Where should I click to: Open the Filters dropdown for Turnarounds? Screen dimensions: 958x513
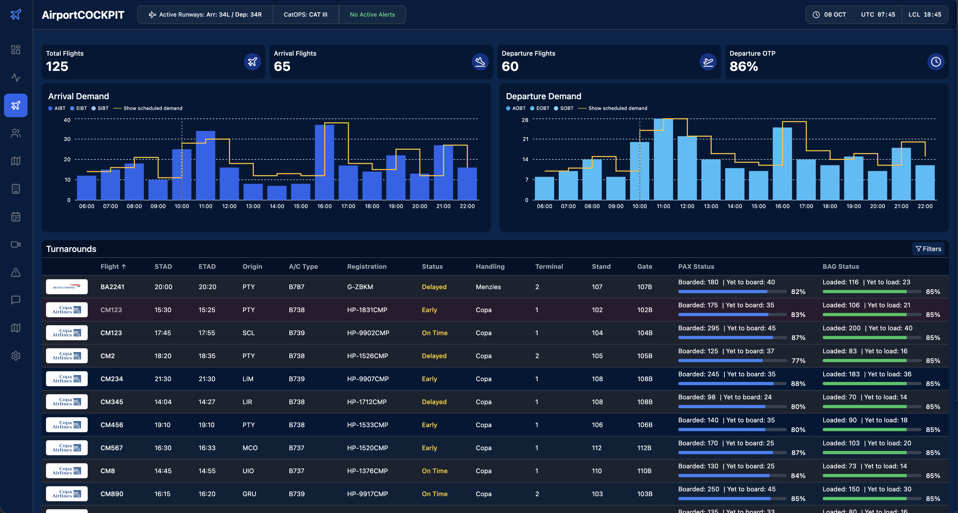point(928,249)
